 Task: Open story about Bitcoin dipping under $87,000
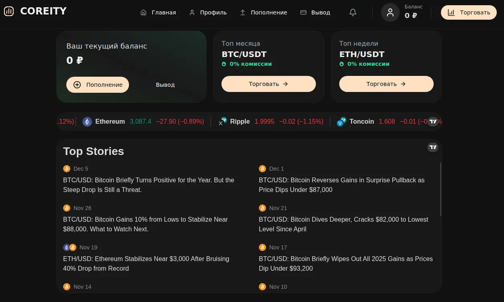click(342, 185)
